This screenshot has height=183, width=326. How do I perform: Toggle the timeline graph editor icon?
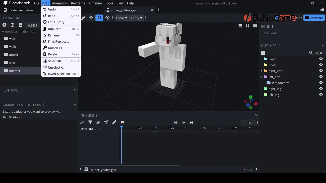[x=82, y=123]
